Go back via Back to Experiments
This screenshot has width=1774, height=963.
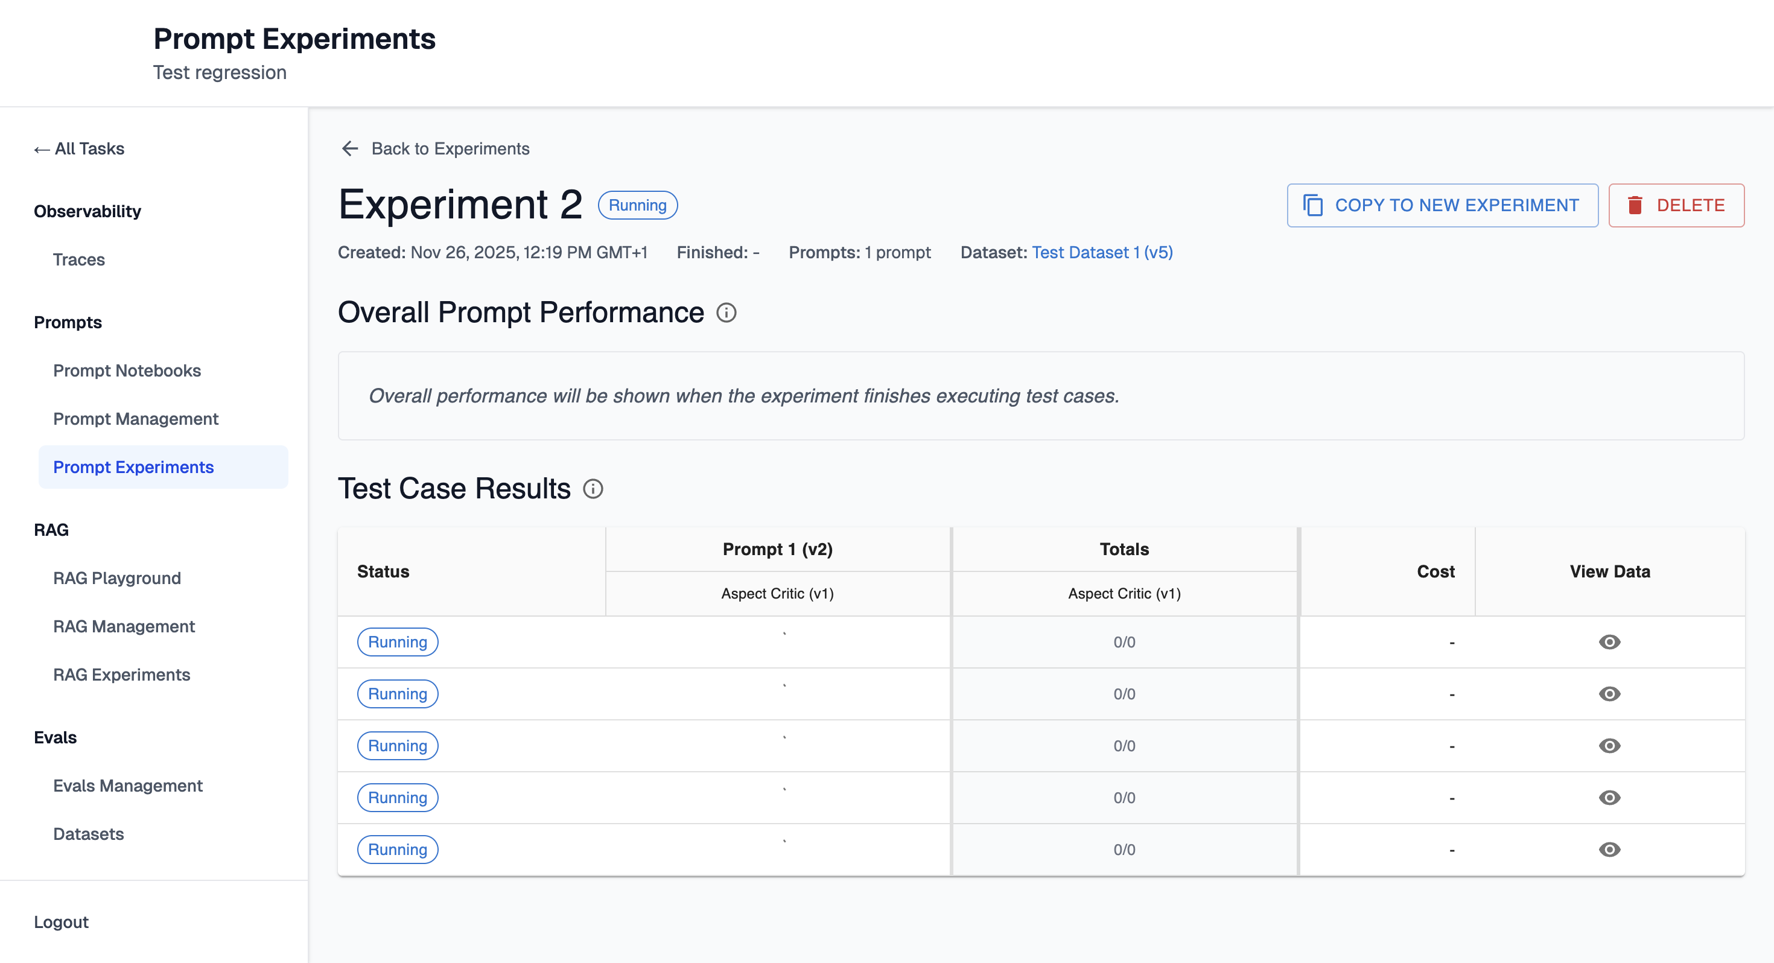coord(450,149)
